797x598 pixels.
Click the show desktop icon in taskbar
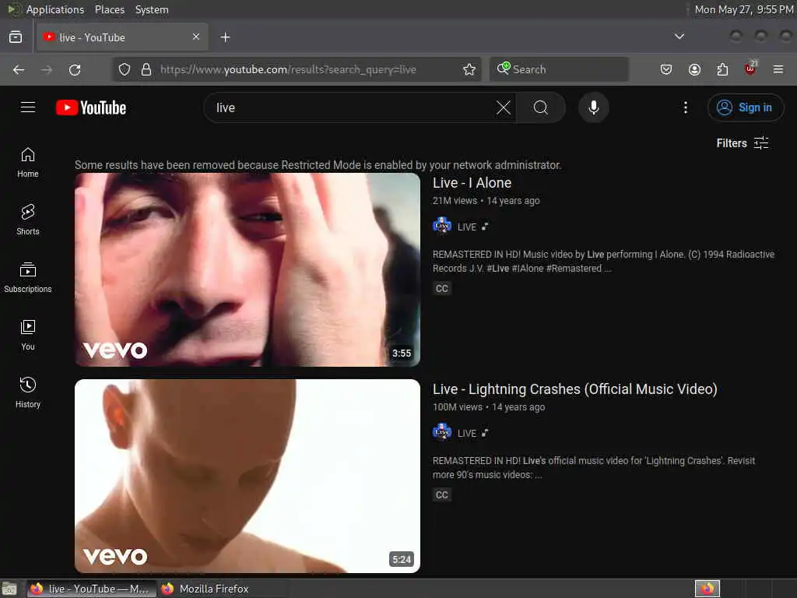pos(9,589)
